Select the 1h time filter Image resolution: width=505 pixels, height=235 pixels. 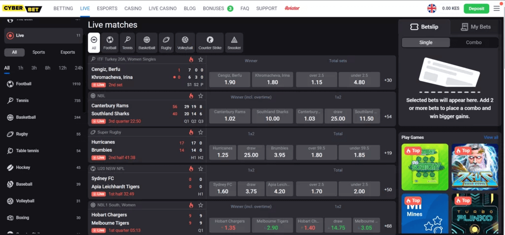[x=21, y=68]
